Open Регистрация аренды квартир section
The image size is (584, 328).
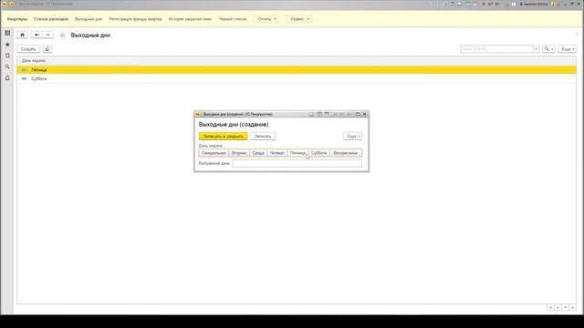[136, 19]
